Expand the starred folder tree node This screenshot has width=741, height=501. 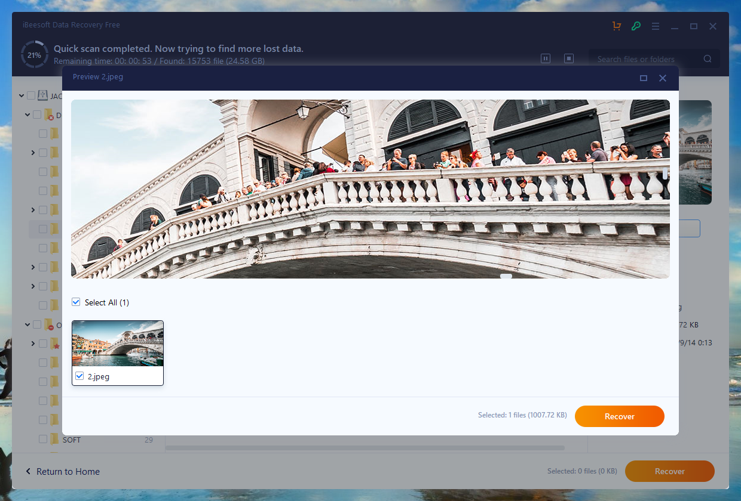[33, 344]
